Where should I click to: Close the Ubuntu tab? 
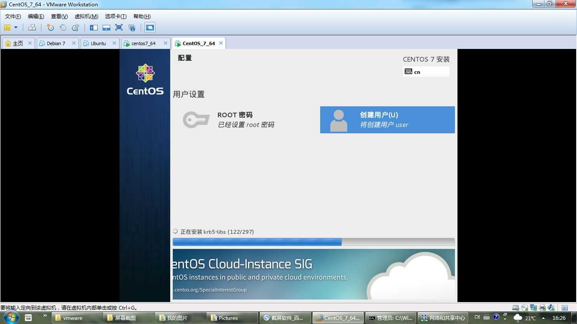114,43
